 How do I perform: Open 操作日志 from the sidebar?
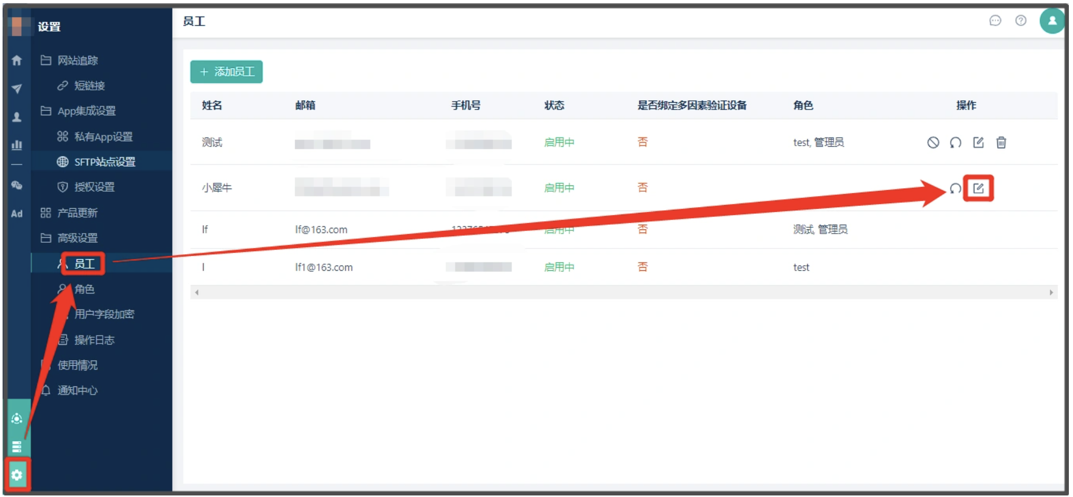94,340
